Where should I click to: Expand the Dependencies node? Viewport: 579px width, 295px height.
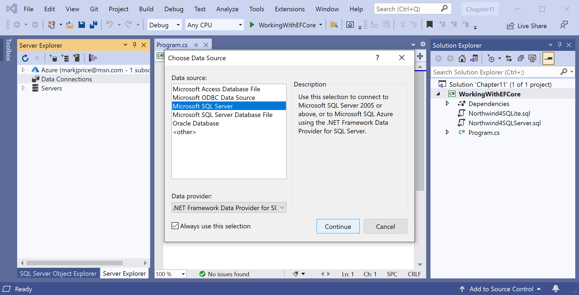tap(447, 104)
